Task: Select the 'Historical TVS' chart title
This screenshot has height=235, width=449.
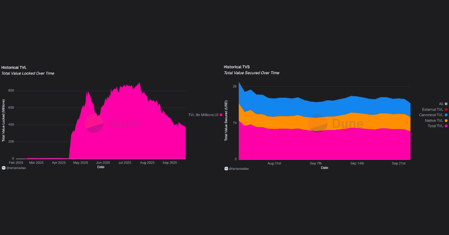Action: tap(236, 67)
